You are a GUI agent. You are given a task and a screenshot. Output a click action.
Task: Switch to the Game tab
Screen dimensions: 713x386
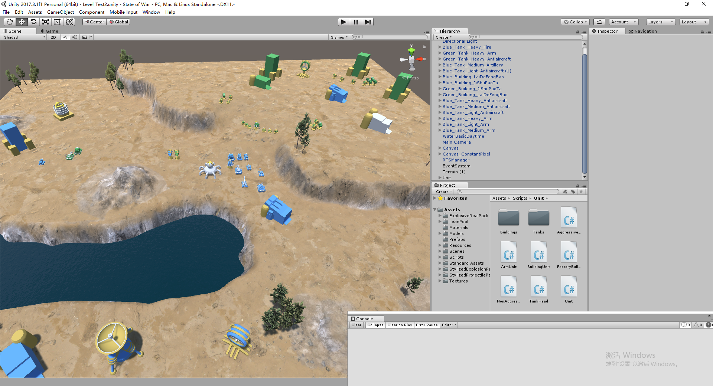tap(49, 31)
